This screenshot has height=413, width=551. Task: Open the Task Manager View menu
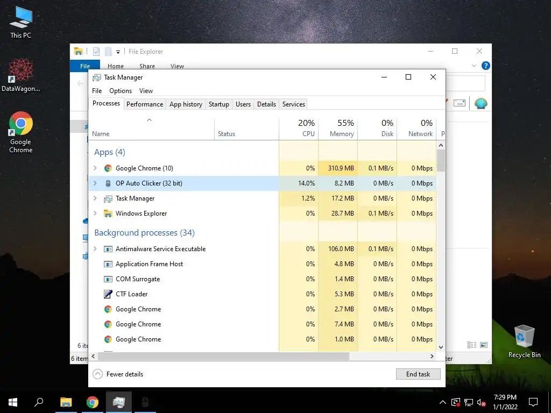pyautogui.click(x=146, y=90)
